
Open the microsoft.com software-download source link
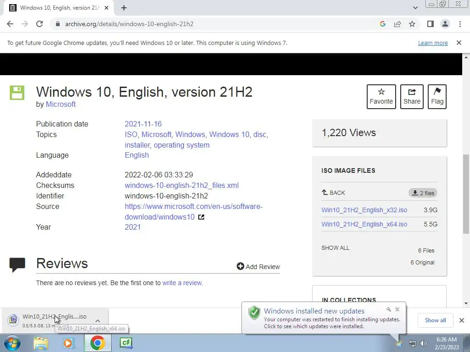[194, 212]
